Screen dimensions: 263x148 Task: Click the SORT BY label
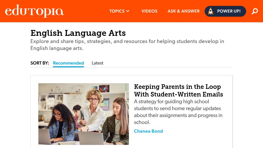40,63
